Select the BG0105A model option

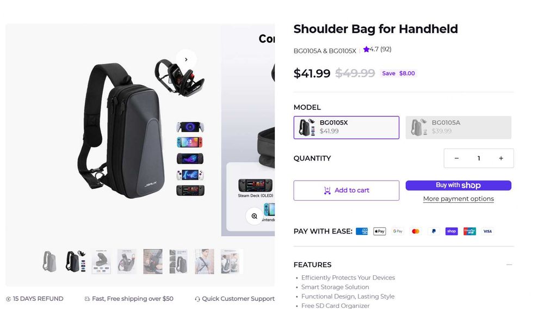(x=458, y=127)
